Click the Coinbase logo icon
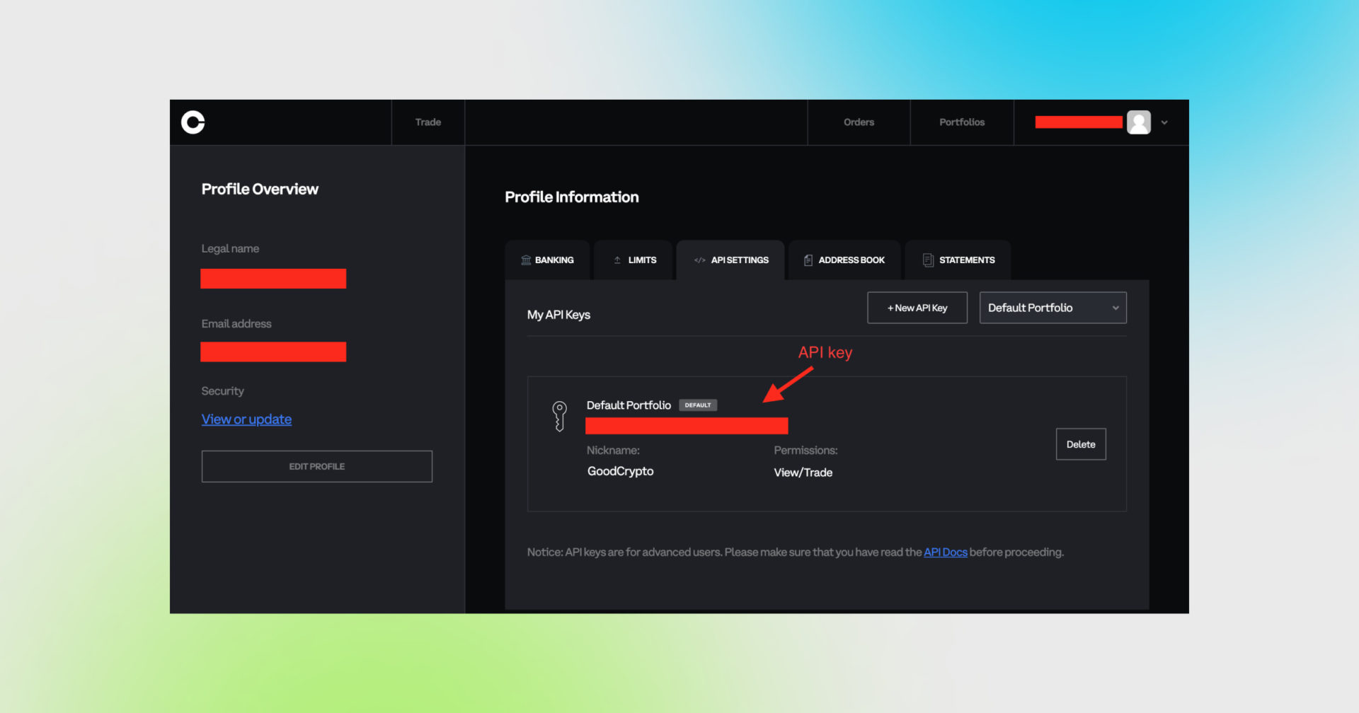 (193, 122)
